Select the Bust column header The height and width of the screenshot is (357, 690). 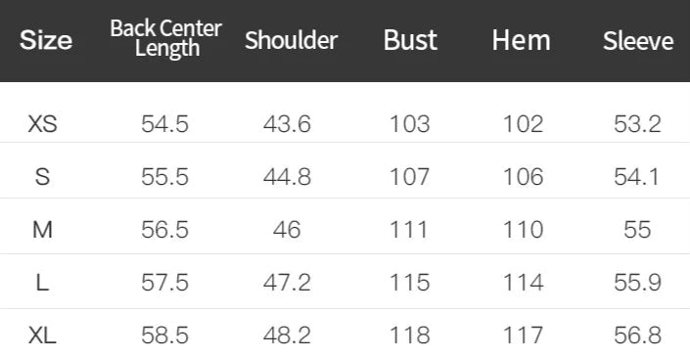pos(410,40)
